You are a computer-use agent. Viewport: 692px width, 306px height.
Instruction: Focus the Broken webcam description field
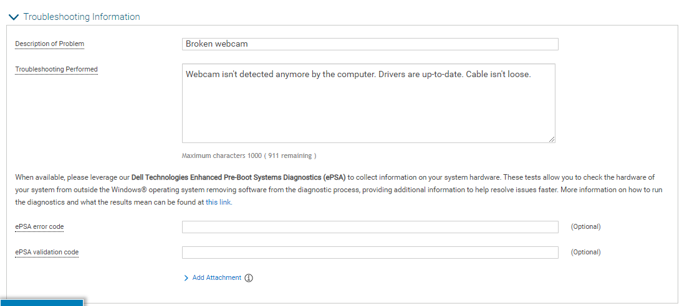[x=370, y=44]
